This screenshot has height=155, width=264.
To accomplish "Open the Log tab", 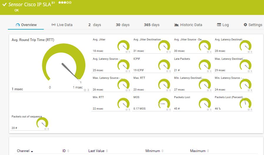I will point(223,25).
